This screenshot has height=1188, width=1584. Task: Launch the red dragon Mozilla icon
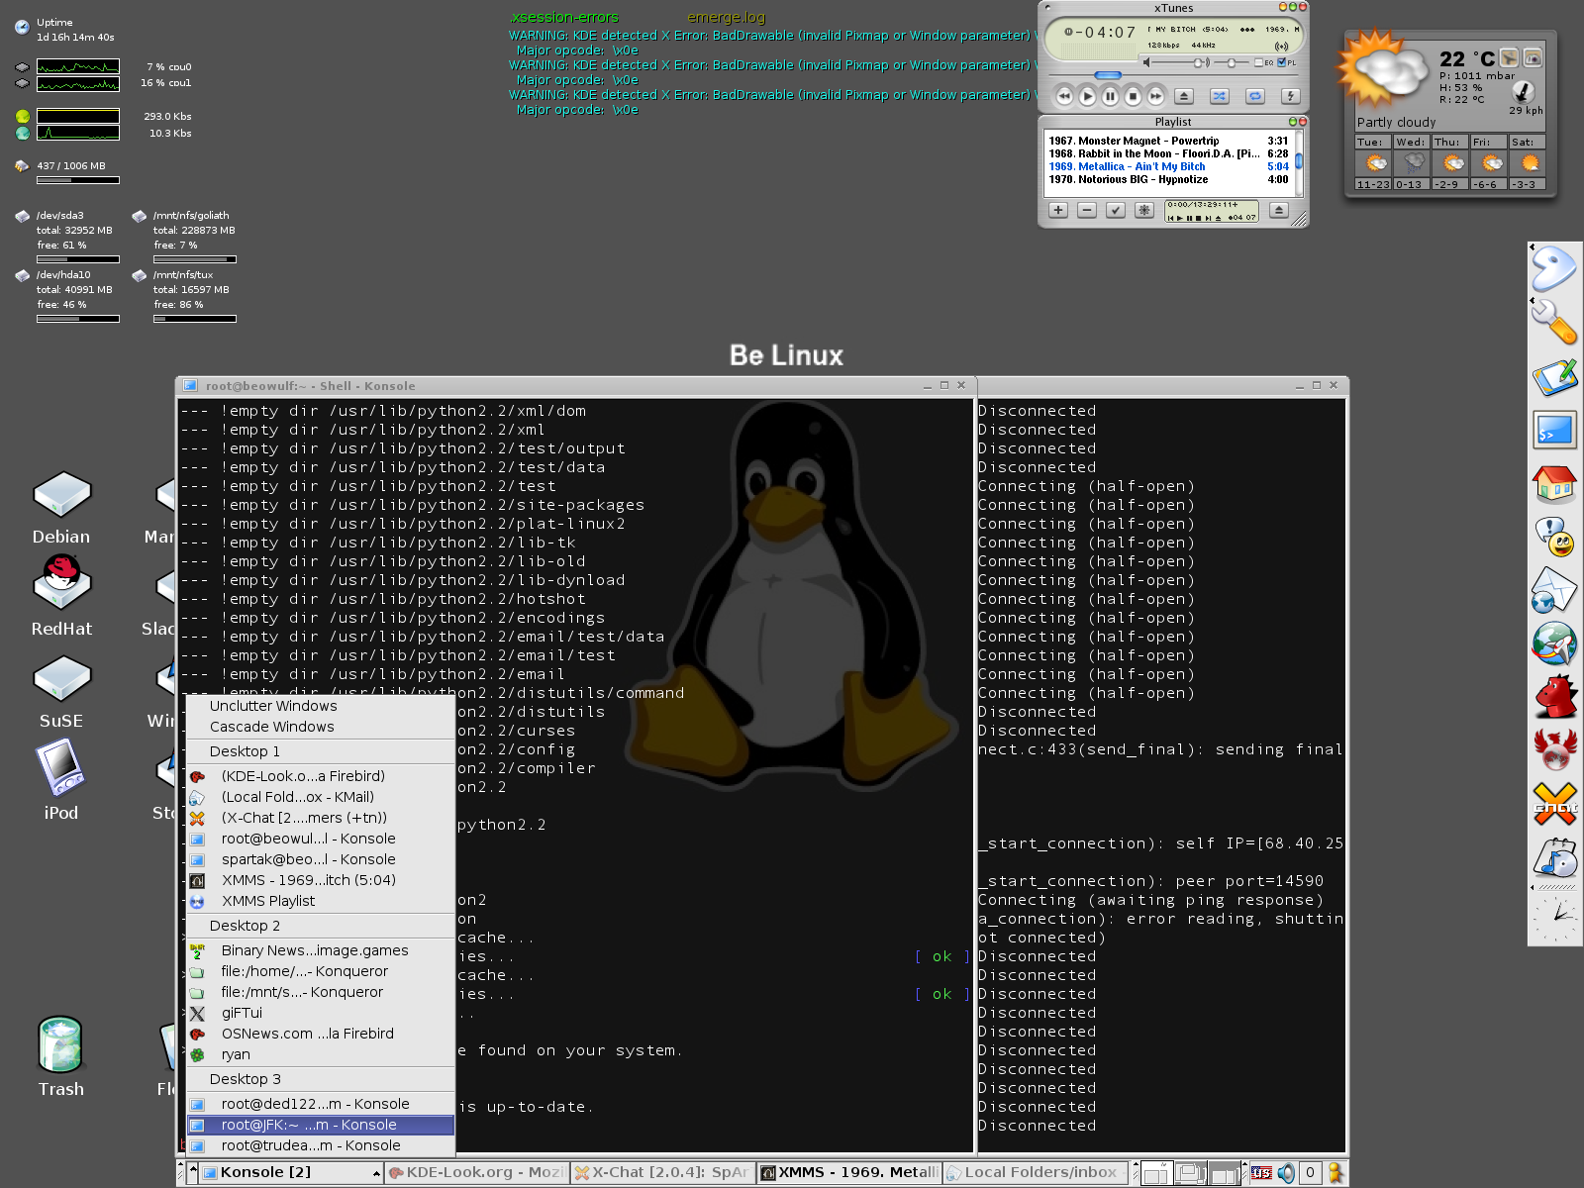click(x=1555, y=697)
